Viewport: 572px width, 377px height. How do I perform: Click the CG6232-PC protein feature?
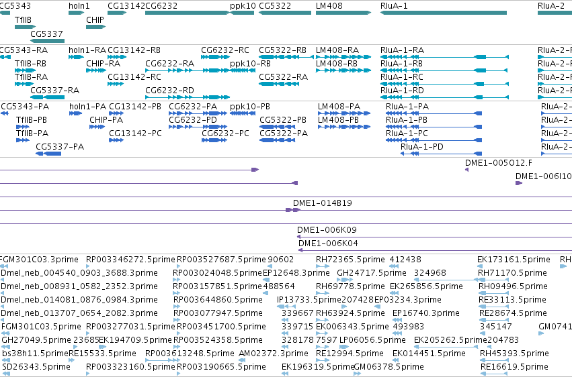[214, 140]
